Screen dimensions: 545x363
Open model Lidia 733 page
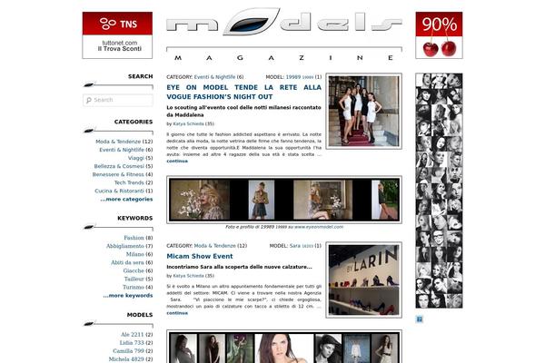pyautogui.click(x=132, y=342)
